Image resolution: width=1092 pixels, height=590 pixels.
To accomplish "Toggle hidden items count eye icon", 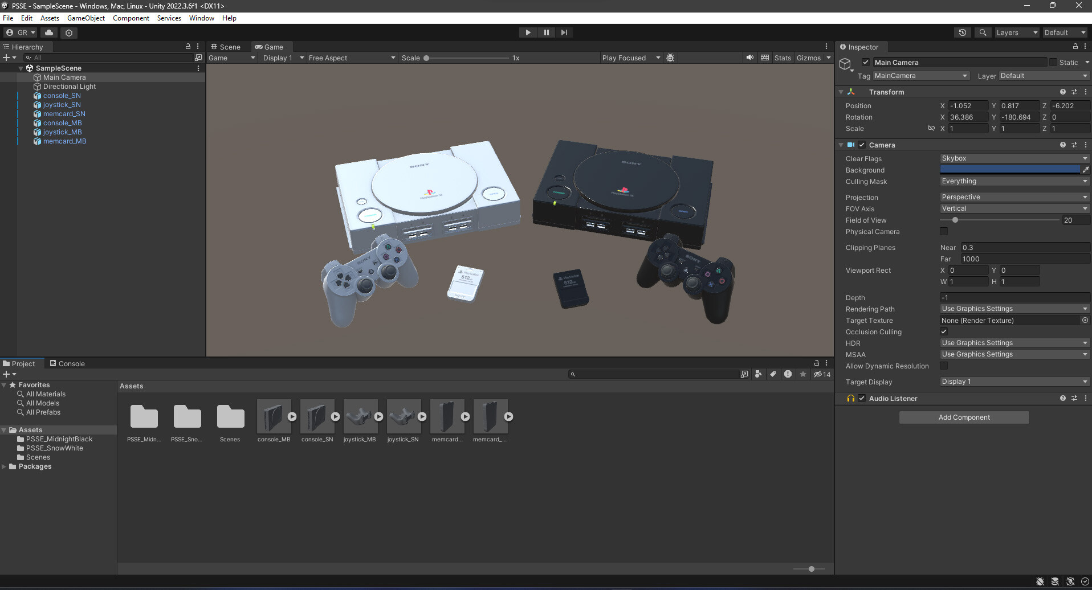I will click(x=818, y=374).
